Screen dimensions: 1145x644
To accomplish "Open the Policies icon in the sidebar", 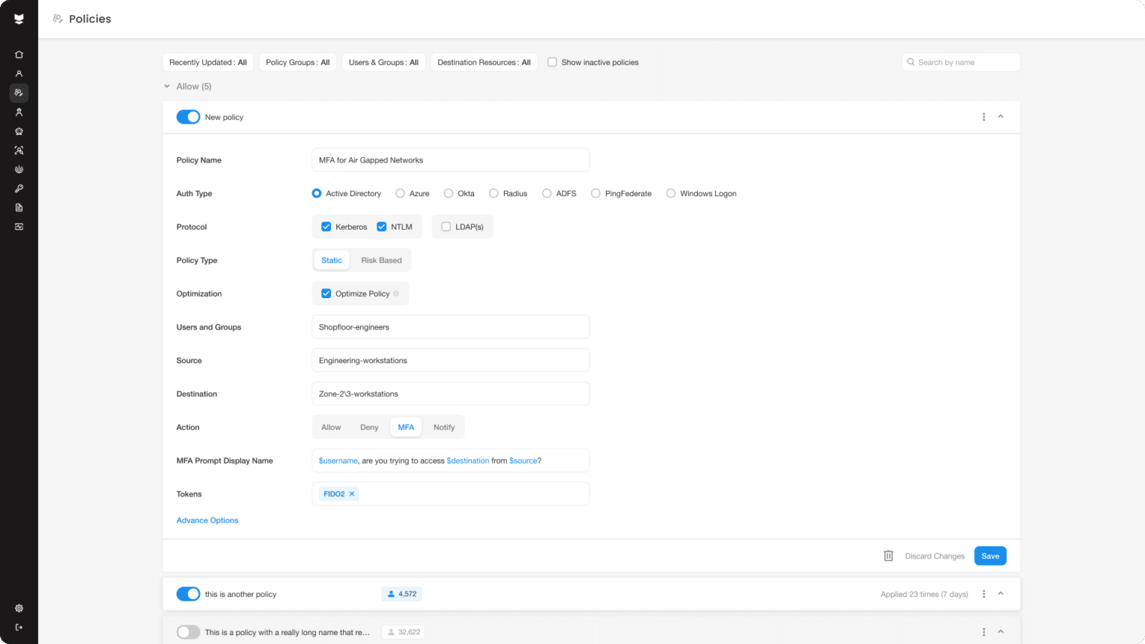I will (x=19, y=92).
